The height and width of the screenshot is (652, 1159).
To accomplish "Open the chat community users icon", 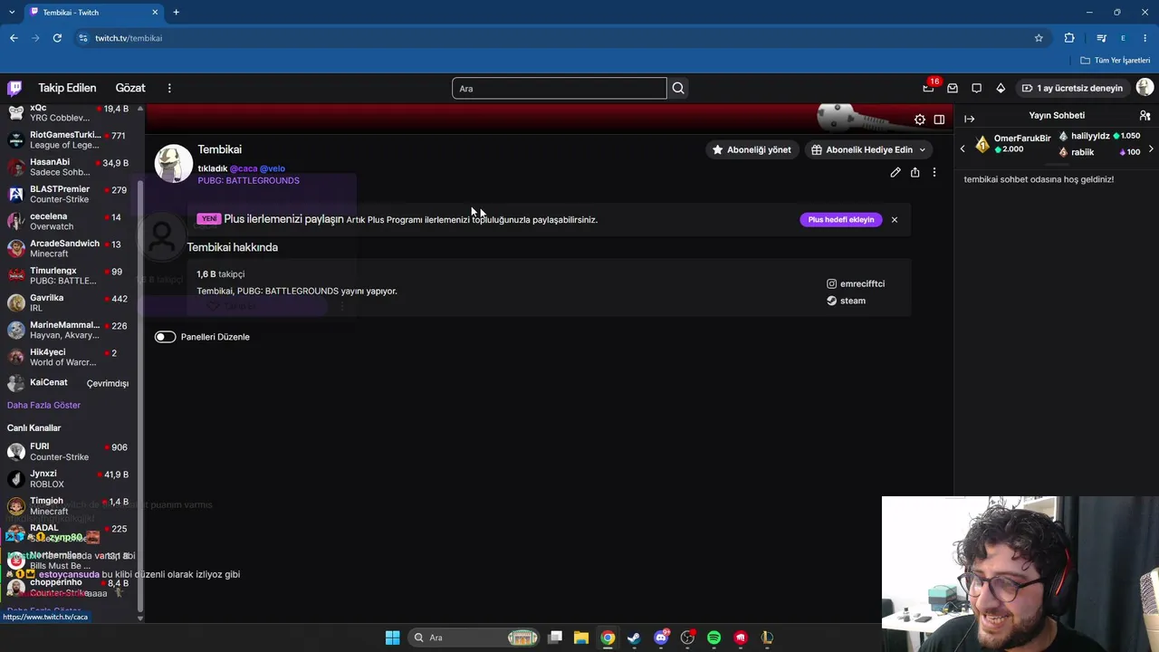I will coord(1145,116).
